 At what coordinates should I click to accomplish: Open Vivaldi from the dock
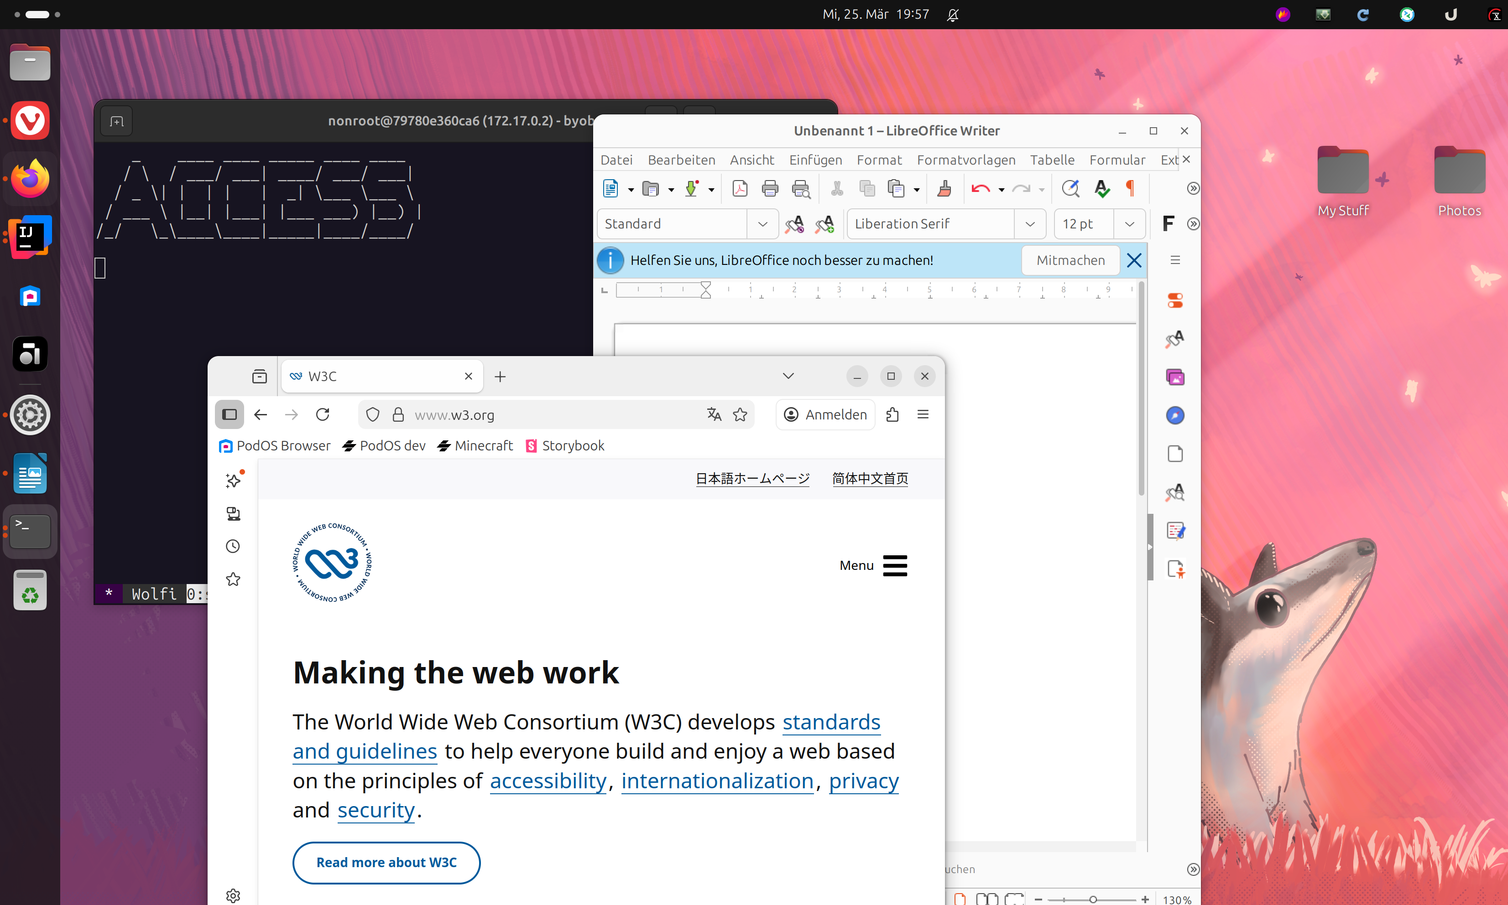30,120
